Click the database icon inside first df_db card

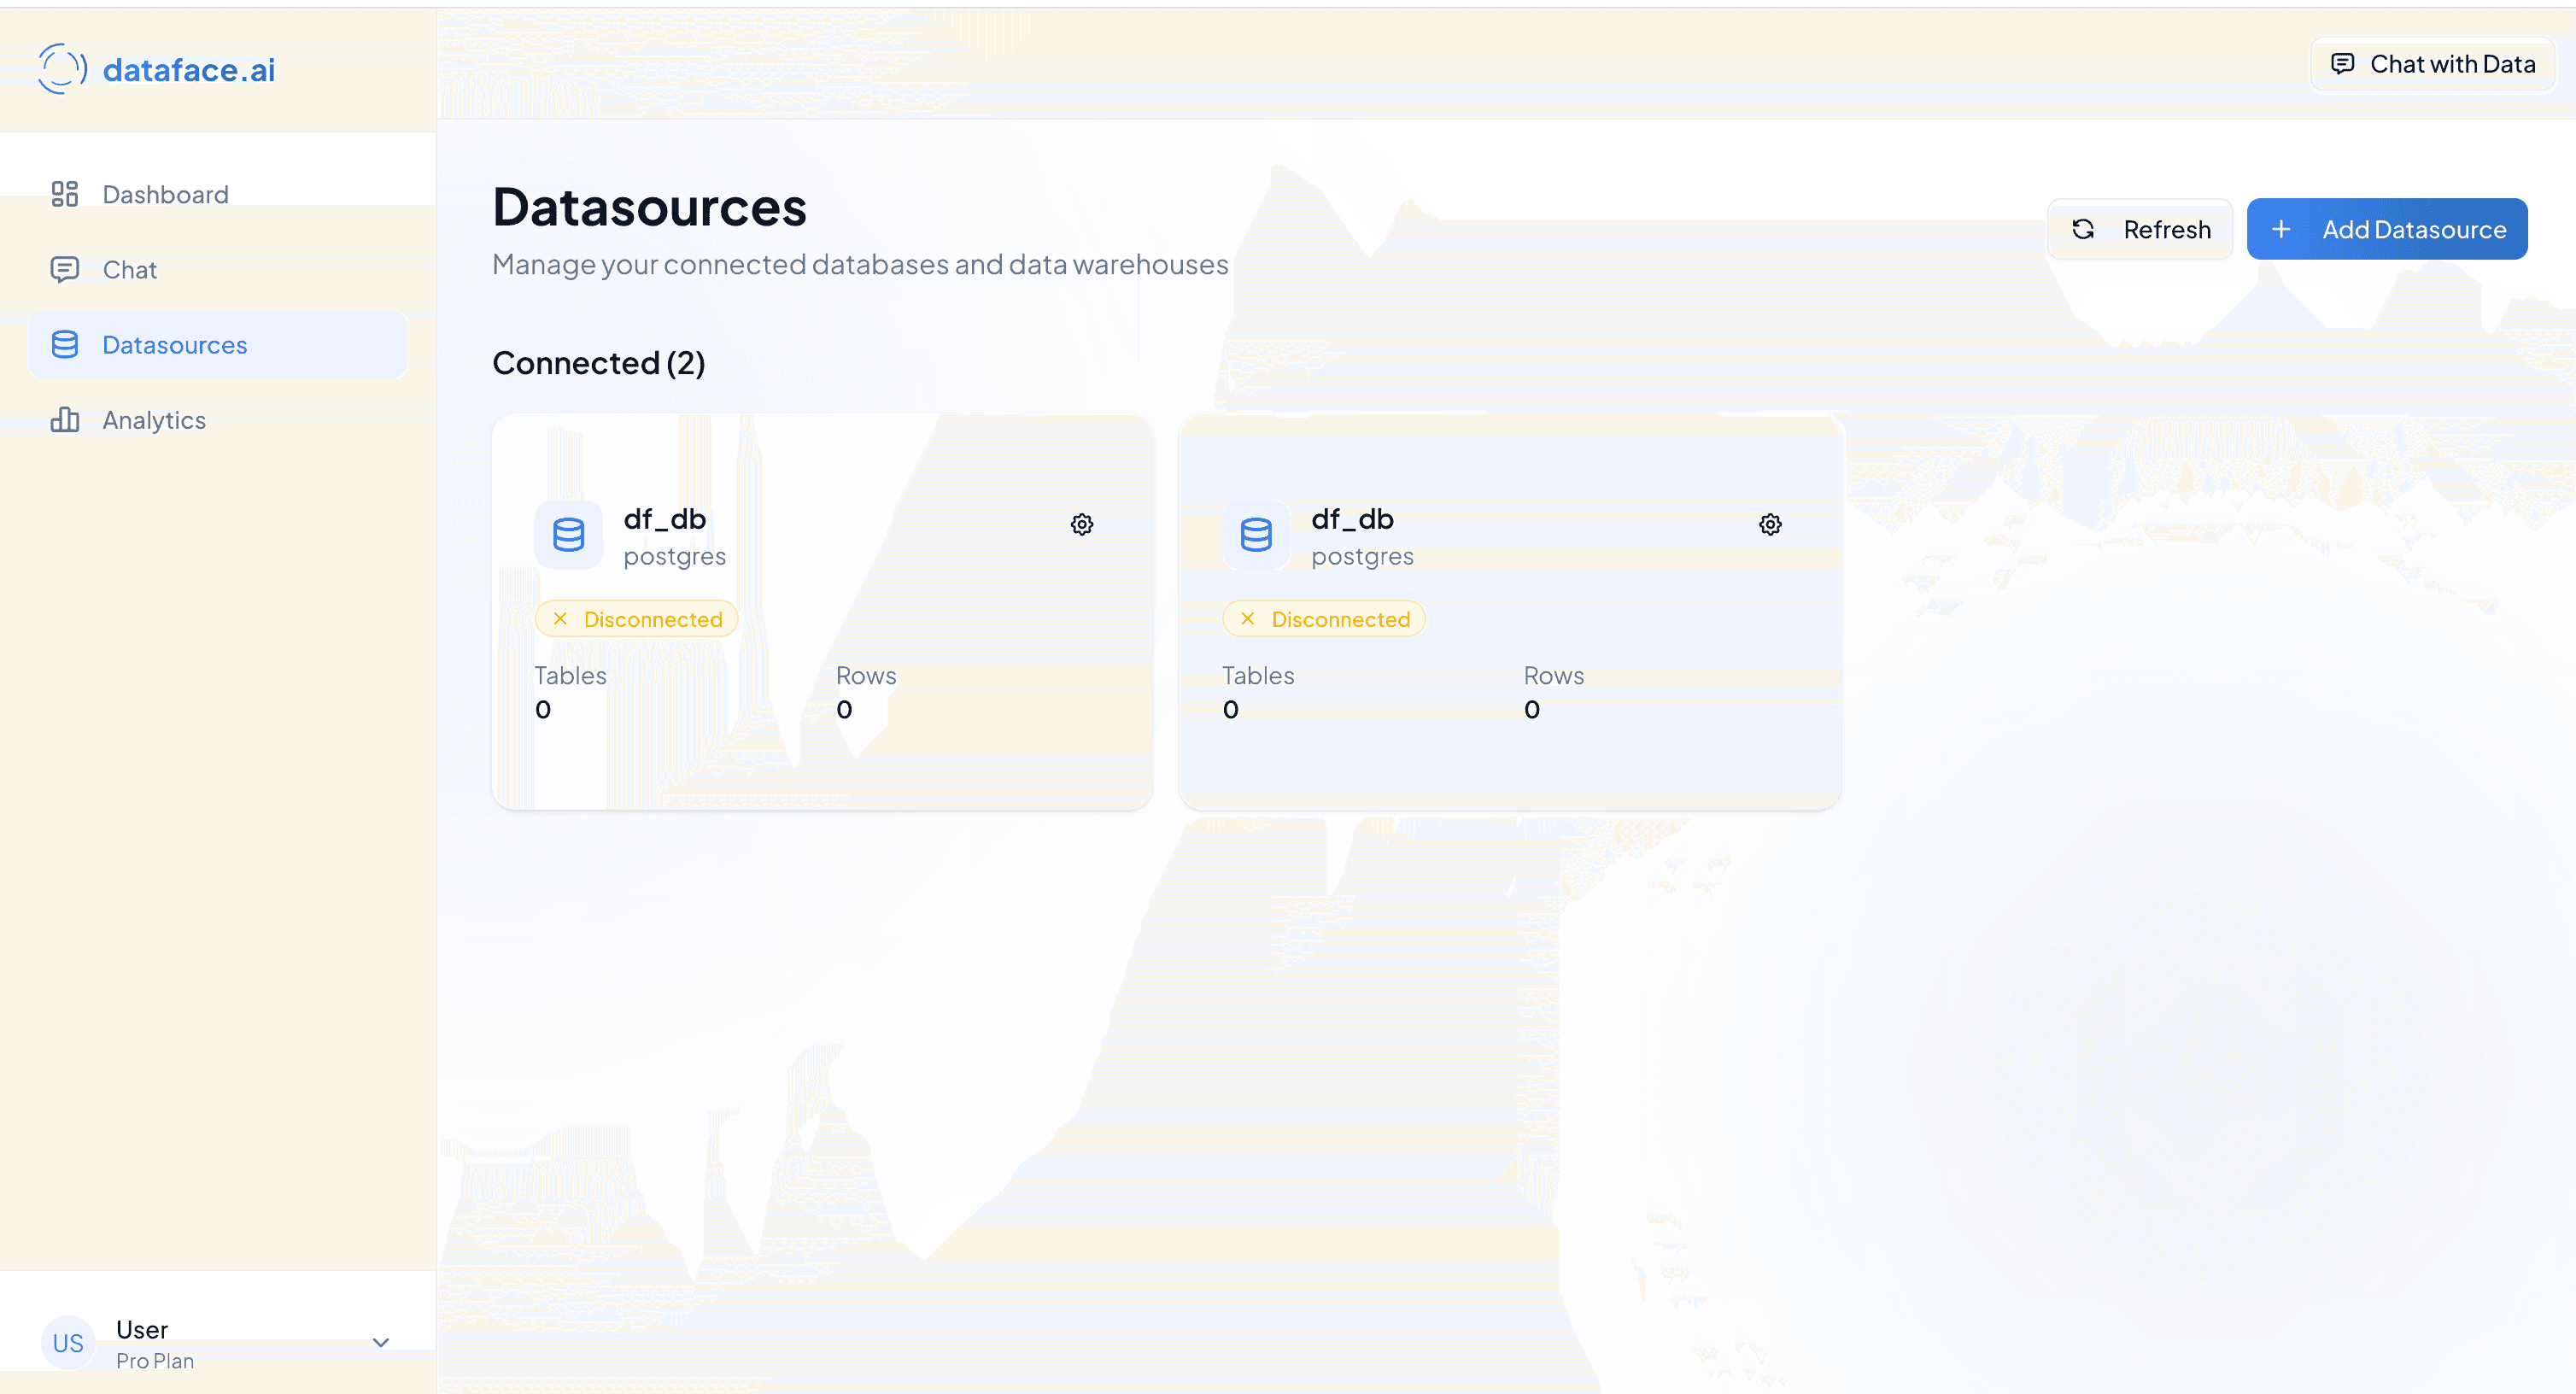click(567, 535)
